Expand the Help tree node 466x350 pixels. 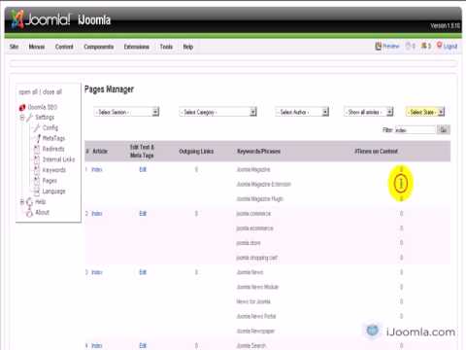(x=22, y=202)
